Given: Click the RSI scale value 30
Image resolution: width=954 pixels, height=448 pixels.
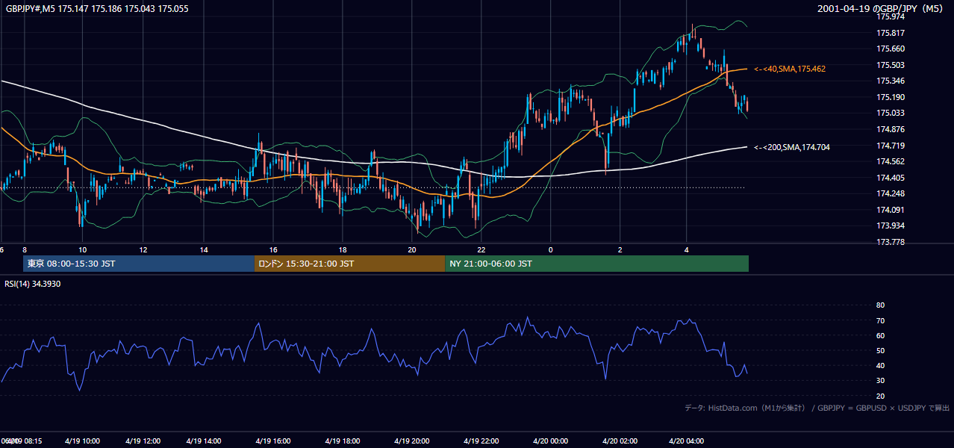Looking at the screenshot, I should [880, 381].
